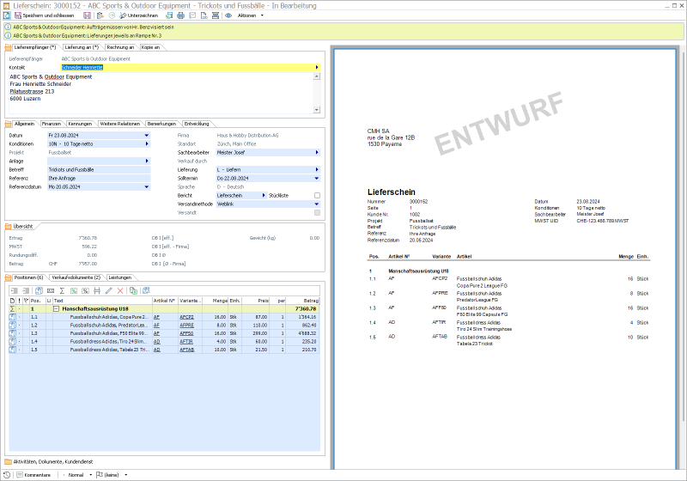Enable the Stückliste checkbox
The height and width of the screenshot is (481, 687).
317,195
